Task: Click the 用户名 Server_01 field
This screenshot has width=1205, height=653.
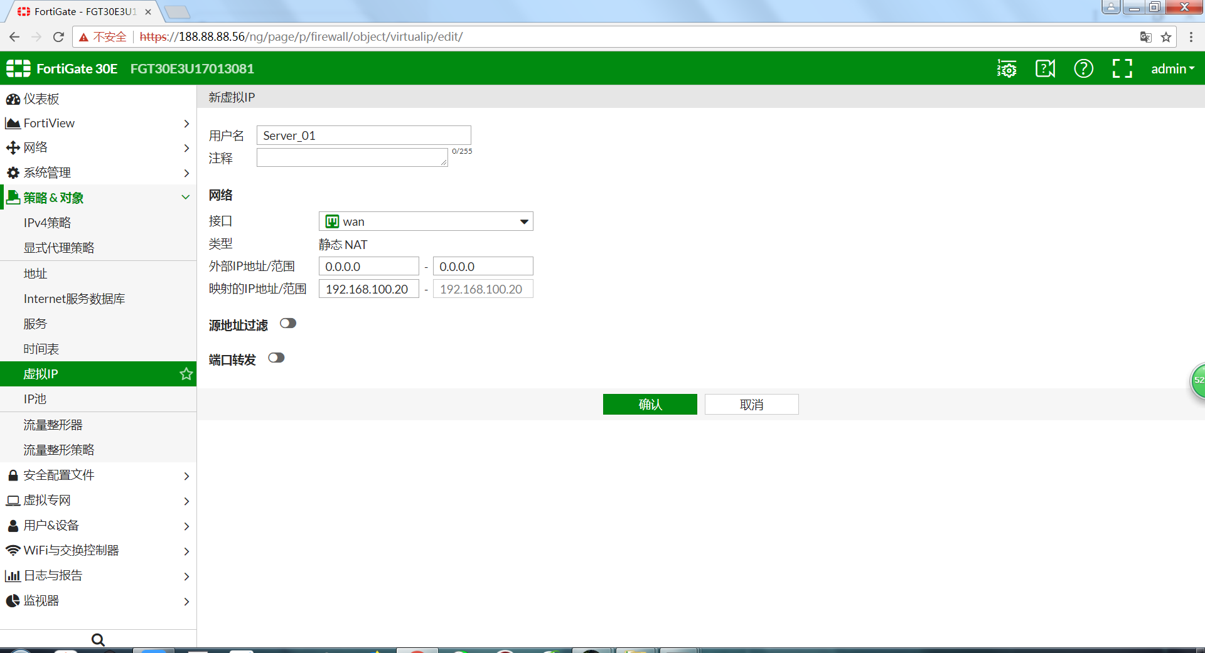Action: pos(363,135)
